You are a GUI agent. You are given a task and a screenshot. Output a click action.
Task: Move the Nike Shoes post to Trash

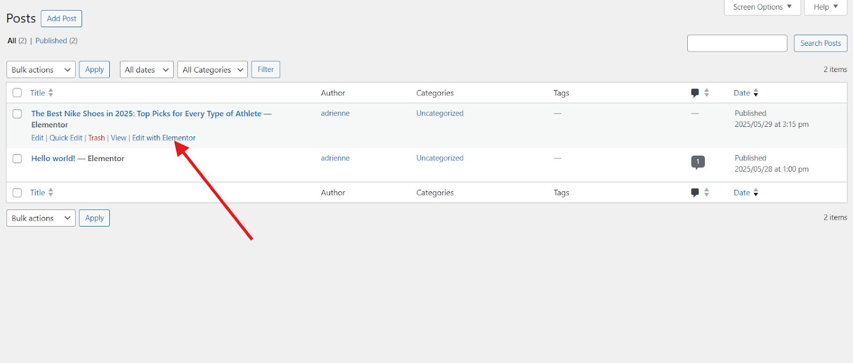[x=96, y=138]
